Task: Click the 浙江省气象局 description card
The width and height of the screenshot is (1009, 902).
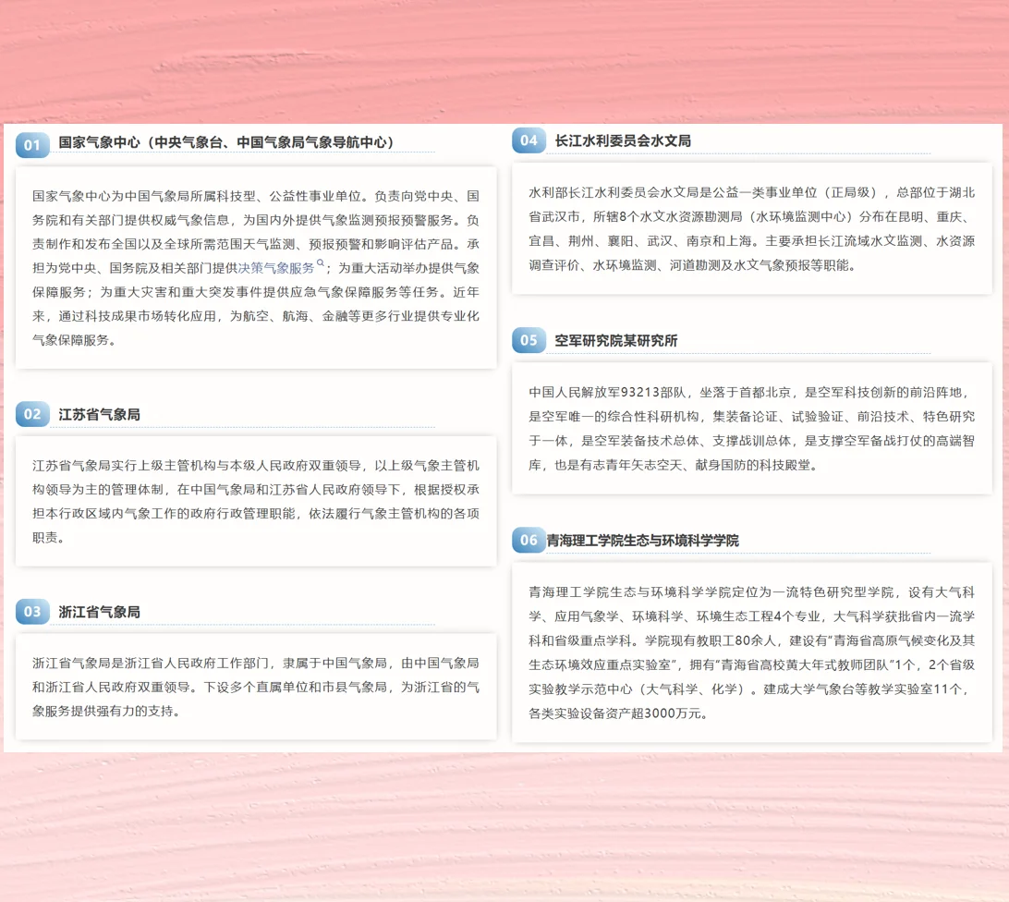Action: point(256,687)
